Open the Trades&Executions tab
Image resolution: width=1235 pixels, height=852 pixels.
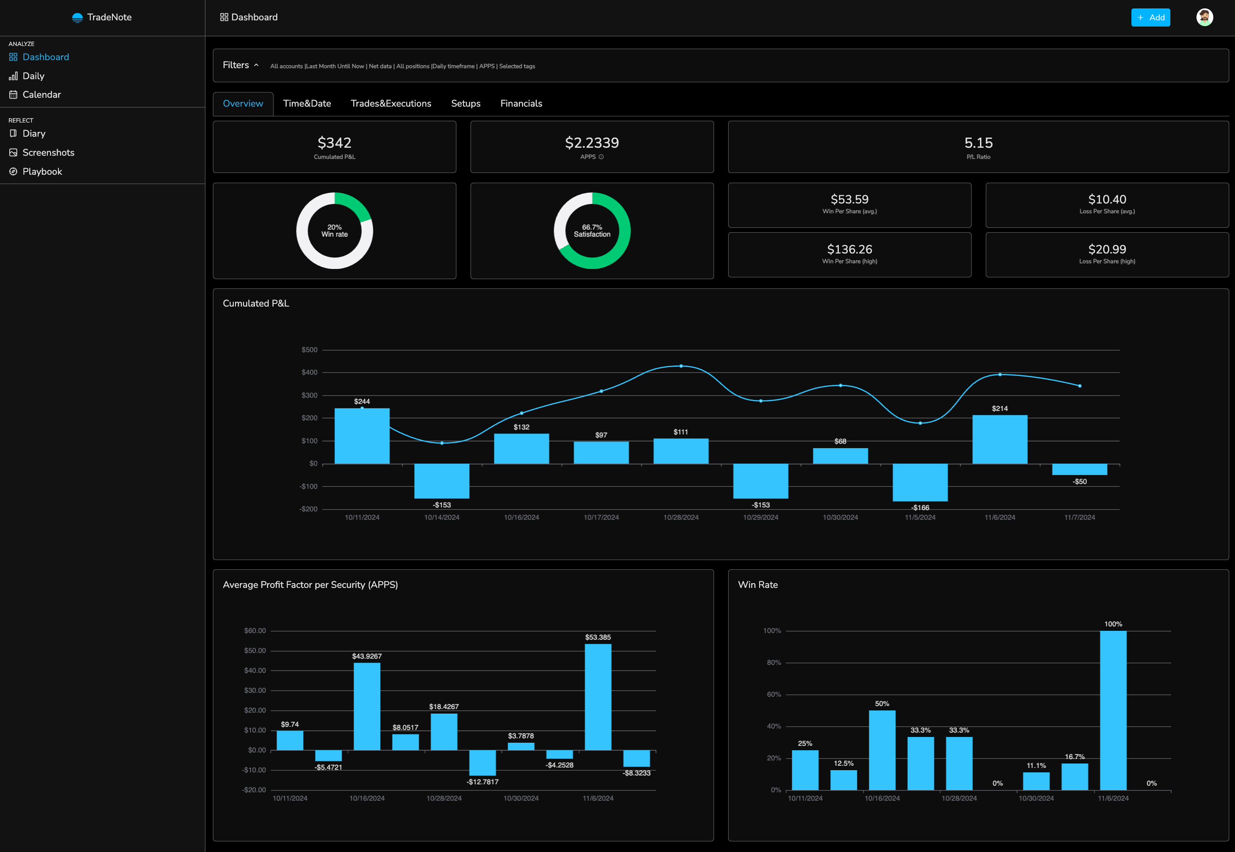pos(390,104)
